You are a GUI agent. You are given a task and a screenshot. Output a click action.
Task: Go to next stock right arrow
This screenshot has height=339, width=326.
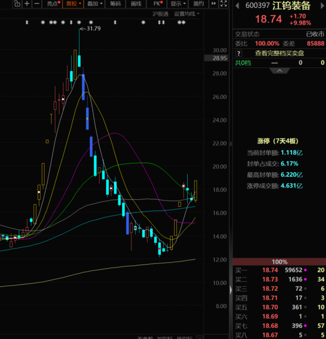click(322, 6)
